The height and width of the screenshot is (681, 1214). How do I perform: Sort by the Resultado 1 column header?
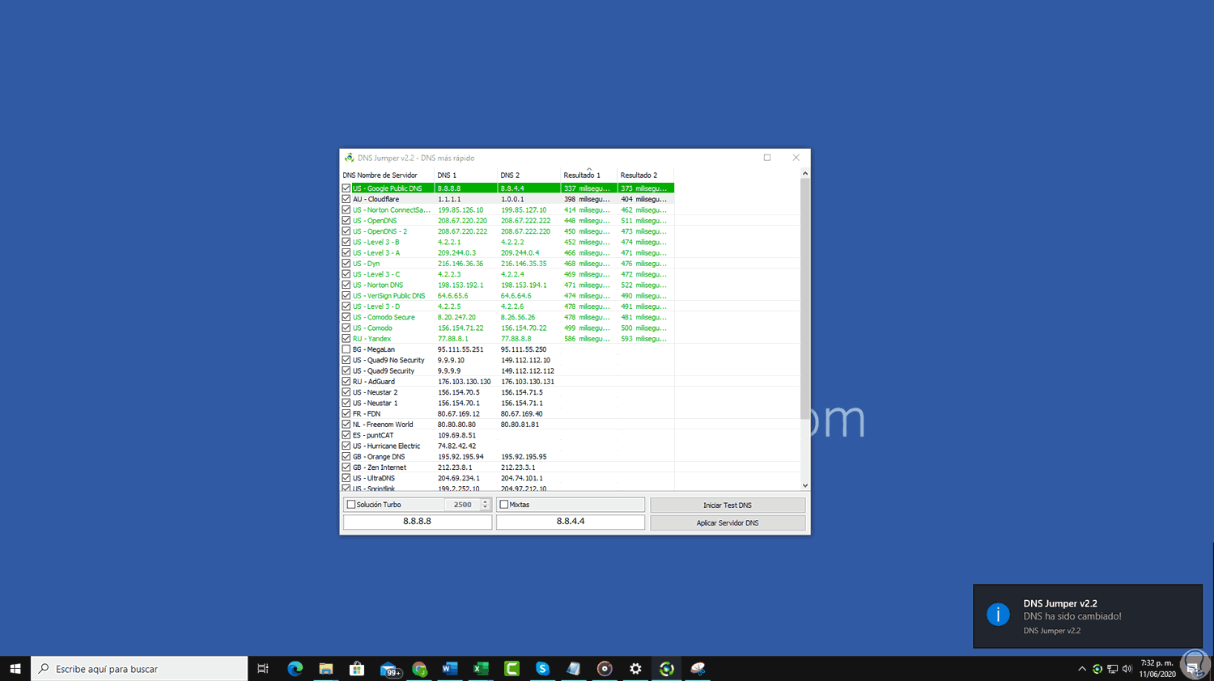coord(588,175)
